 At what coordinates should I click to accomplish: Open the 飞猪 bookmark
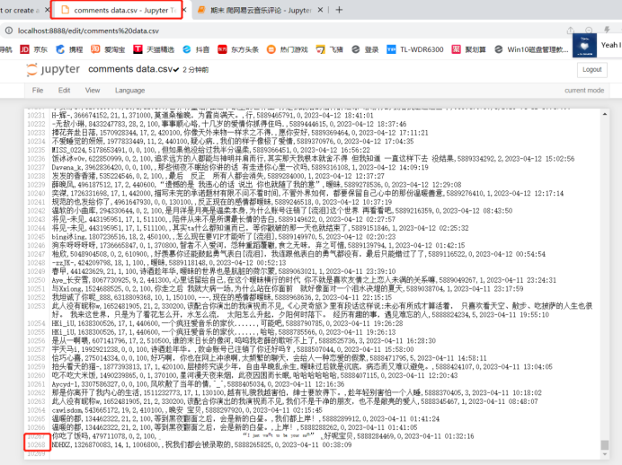[329, 49]
